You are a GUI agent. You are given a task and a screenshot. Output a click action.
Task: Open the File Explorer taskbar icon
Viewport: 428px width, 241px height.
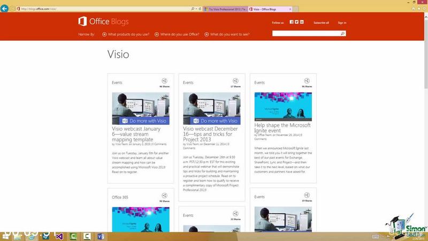click(x=18, y=236)
